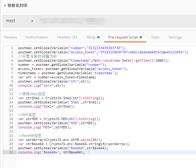Switch to the Body tab
Viewport: 196px width, 168px height.
coord(93,37)
